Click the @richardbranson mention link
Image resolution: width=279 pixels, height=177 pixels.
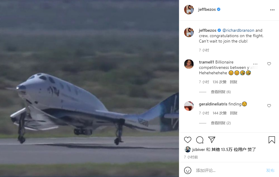tap(238, 30)
